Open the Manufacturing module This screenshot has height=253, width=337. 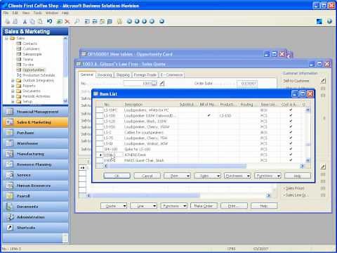[x=35, y=154]
